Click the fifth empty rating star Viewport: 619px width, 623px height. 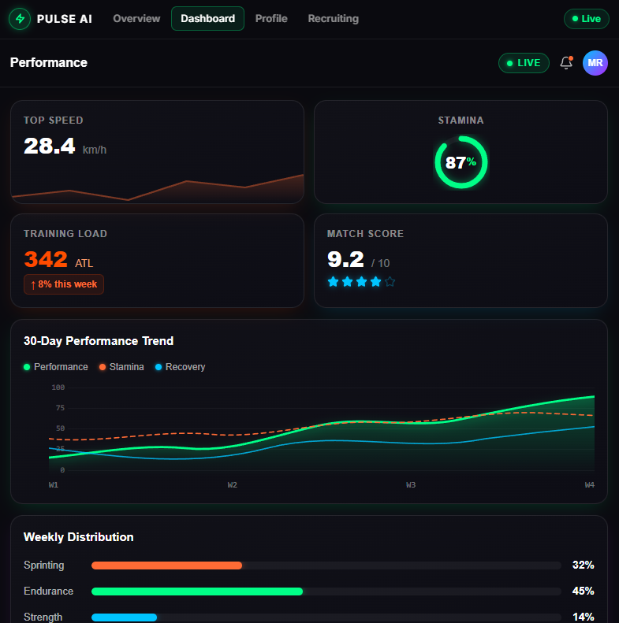pos(390,282)
